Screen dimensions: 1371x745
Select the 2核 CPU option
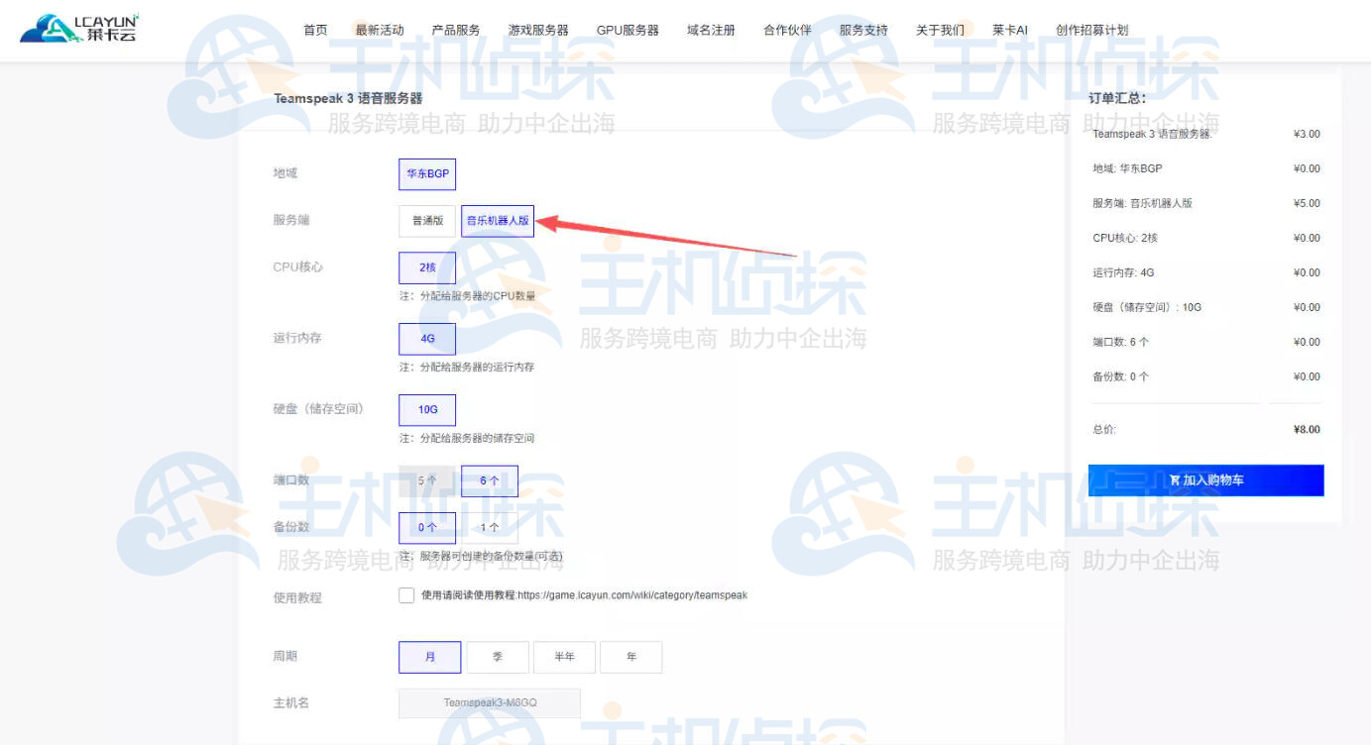tap(427, 267)
